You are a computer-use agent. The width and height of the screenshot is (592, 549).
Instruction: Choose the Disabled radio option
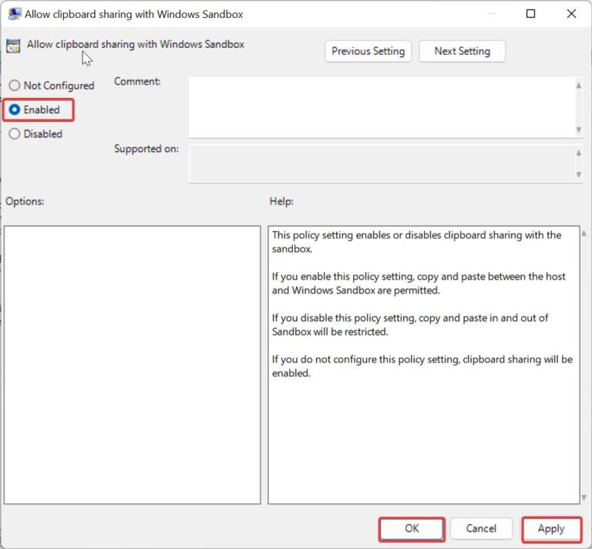click(36, 133)
